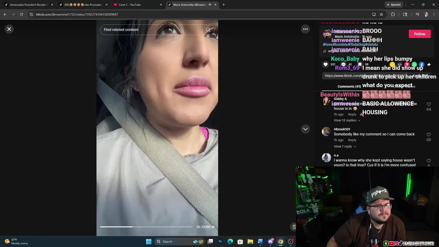Screen dimensions: 439x247
Task: Follow Marie Antoinette
Action: [x=419, y=34]
